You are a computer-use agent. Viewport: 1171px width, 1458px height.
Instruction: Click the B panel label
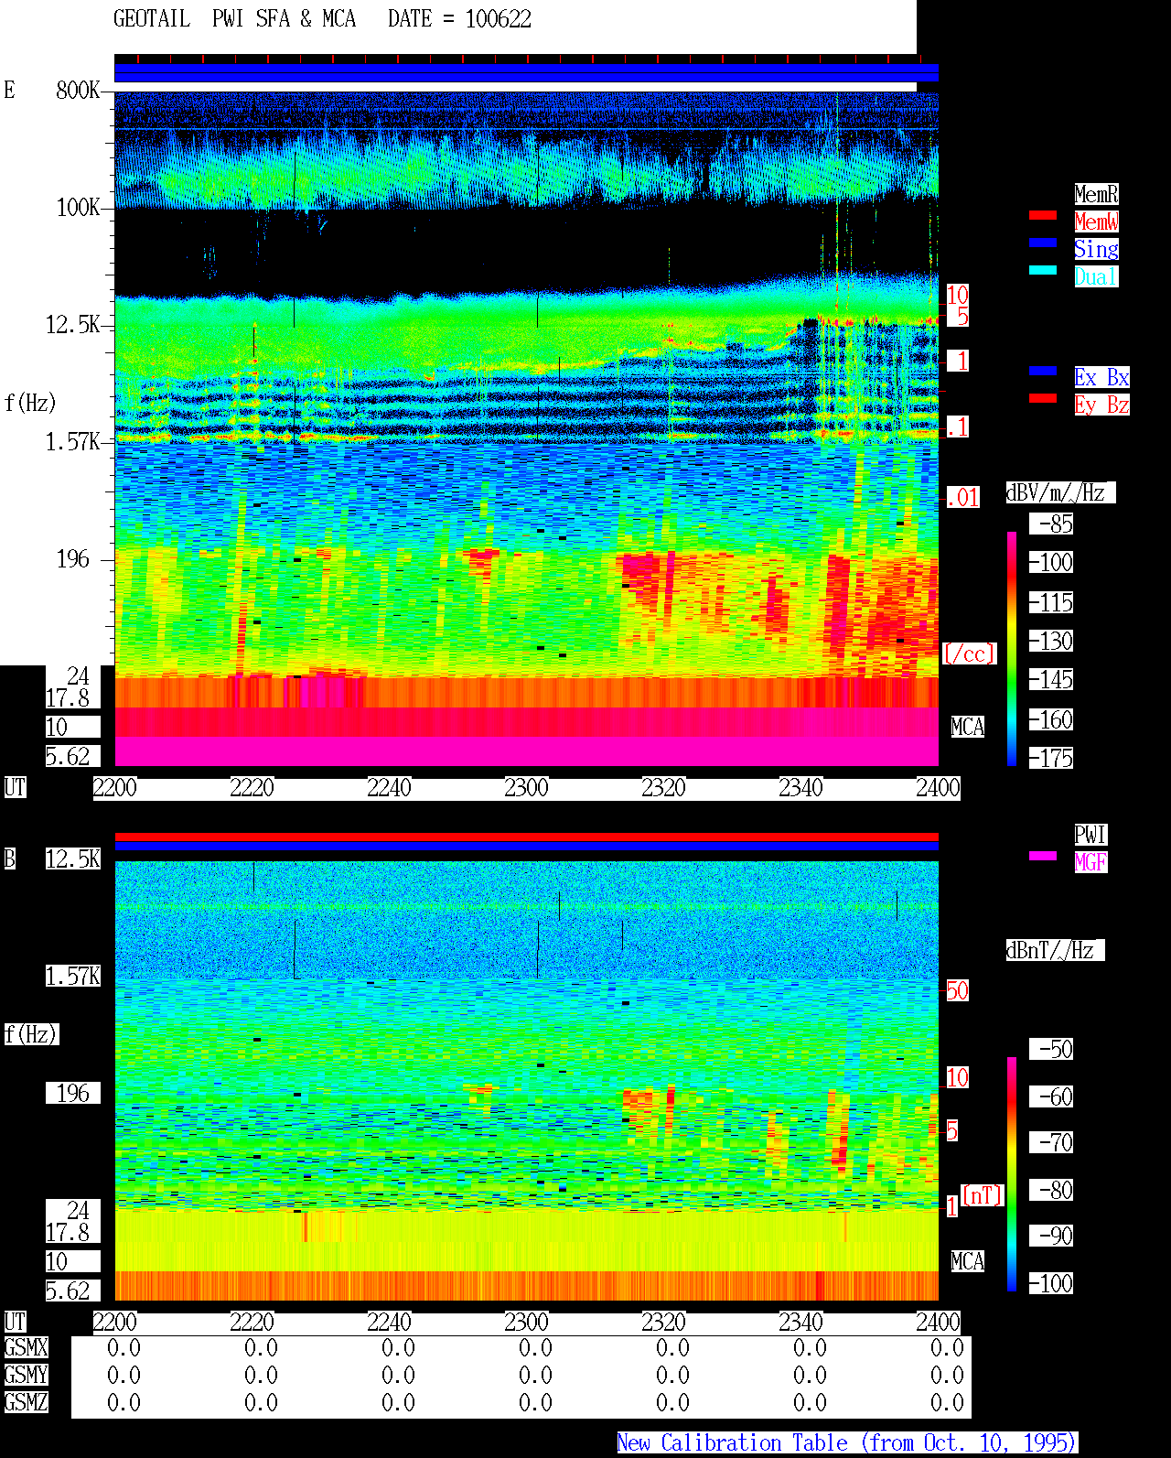(x=9, y=859)
